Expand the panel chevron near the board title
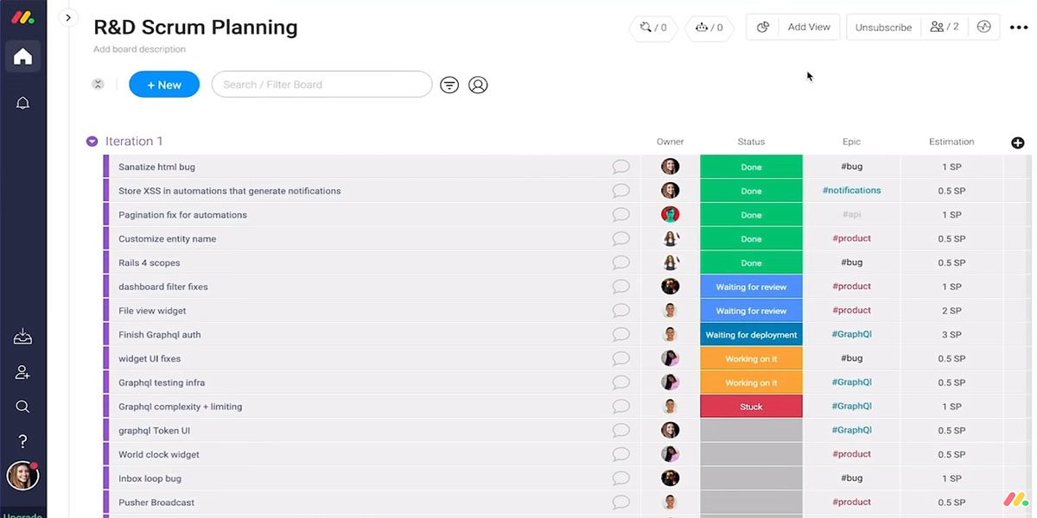The height and width of the screenshot is (518, 1037). (67, 16)
